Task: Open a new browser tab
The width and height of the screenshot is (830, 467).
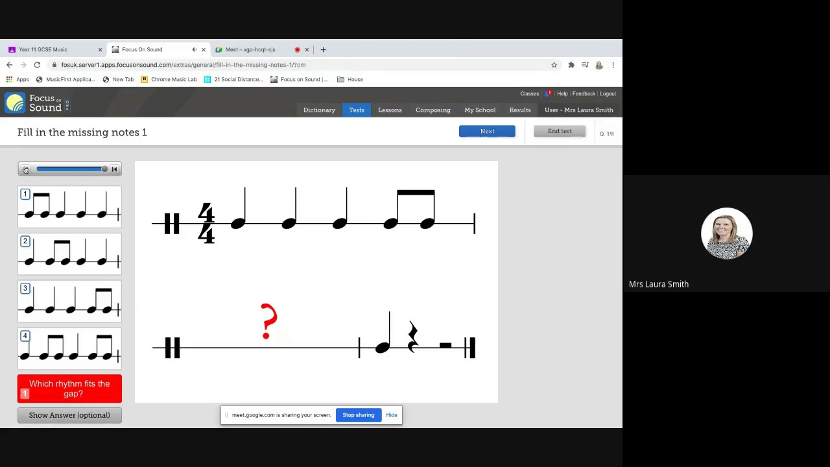Action: tap(324, 49)
